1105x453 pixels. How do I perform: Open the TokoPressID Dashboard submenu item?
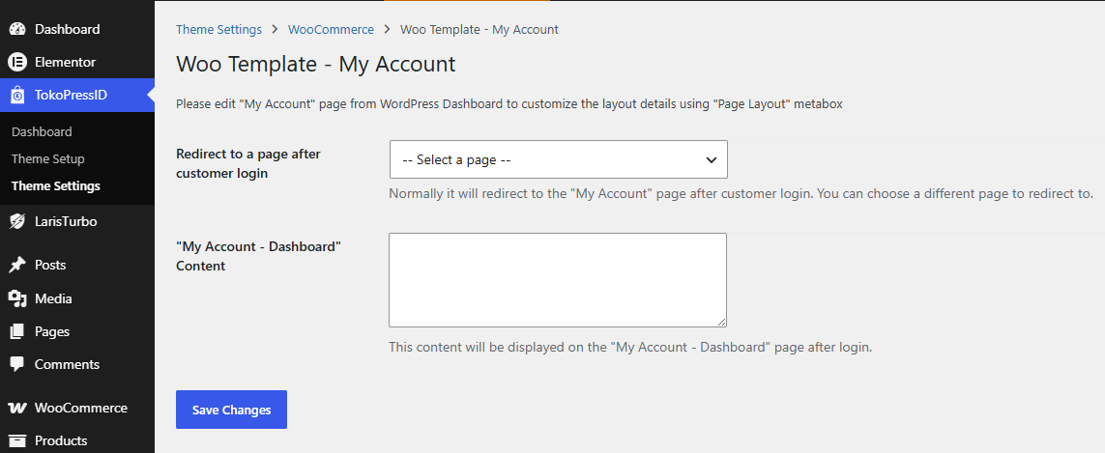(42, 131)
